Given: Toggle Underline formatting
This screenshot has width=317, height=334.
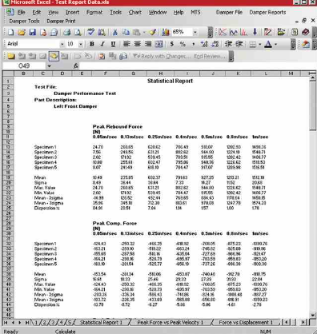Looking at the screenshot, I should [113, 44].
